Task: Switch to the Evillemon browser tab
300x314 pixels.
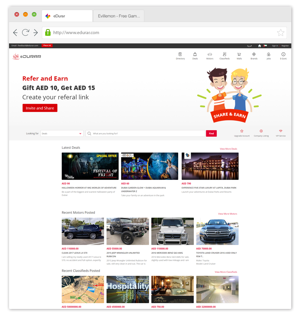Action: point(119,16)
